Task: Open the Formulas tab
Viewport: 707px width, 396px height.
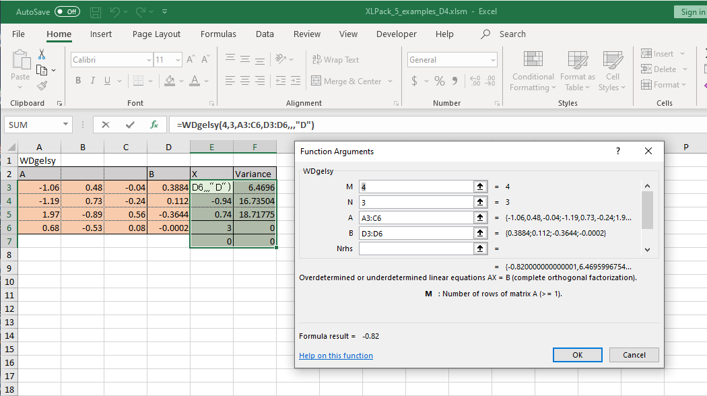Action: [x=218, y=34]
